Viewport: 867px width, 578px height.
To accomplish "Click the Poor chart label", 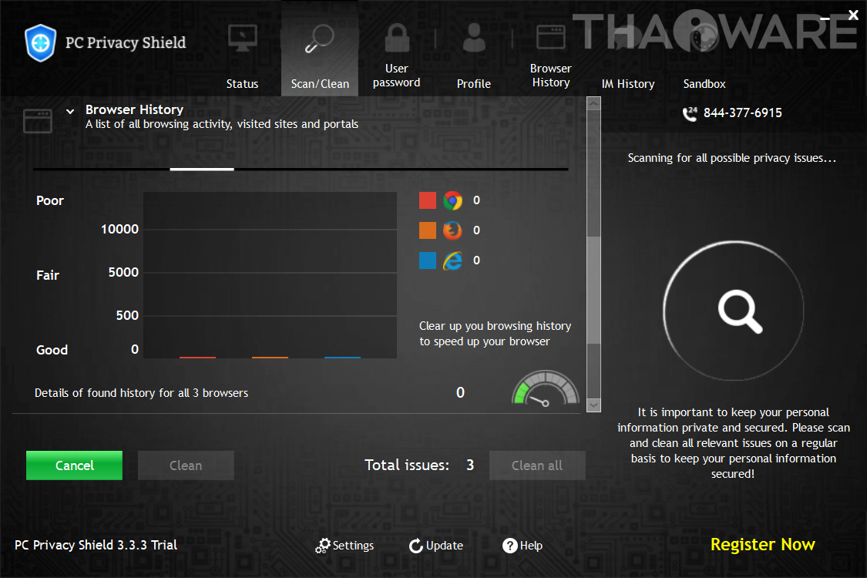I will tap(50, 201).
